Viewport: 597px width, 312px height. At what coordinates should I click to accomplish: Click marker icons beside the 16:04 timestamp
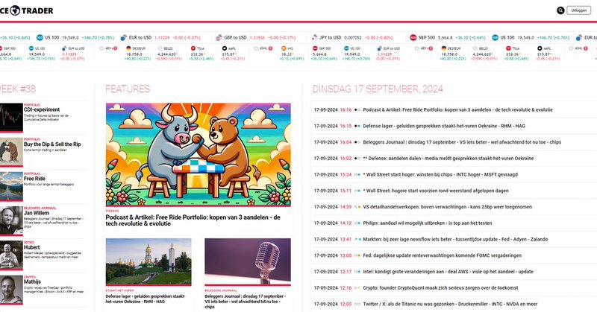357,142
